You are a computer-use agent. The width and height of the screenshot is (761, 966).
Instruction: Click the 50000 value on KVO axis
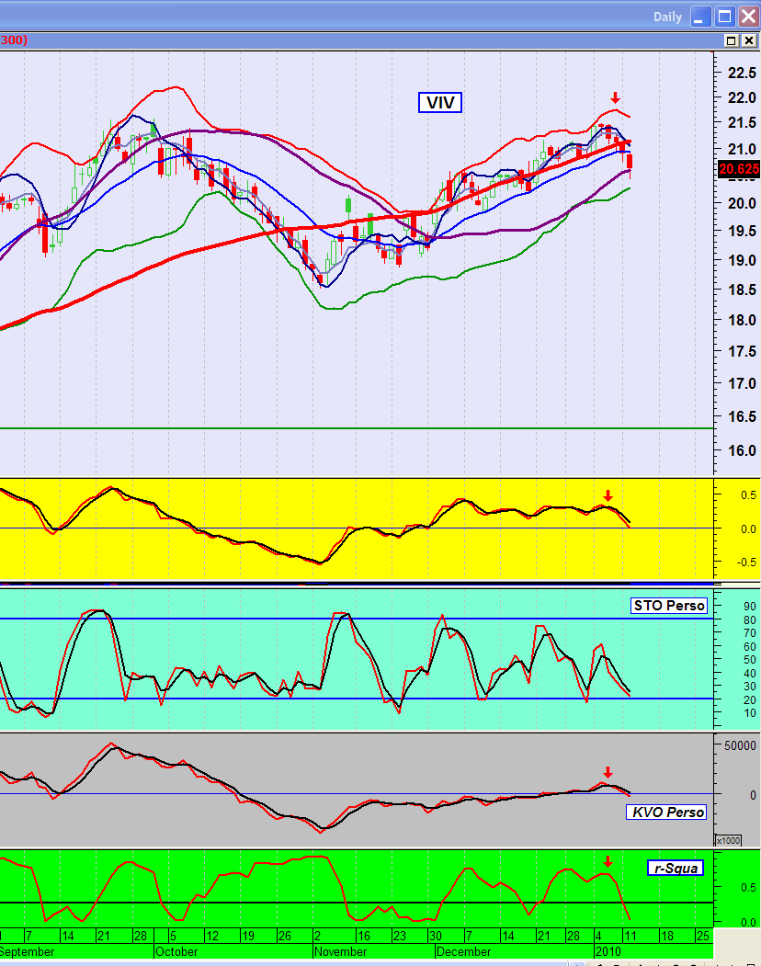[x=740, y=746]
